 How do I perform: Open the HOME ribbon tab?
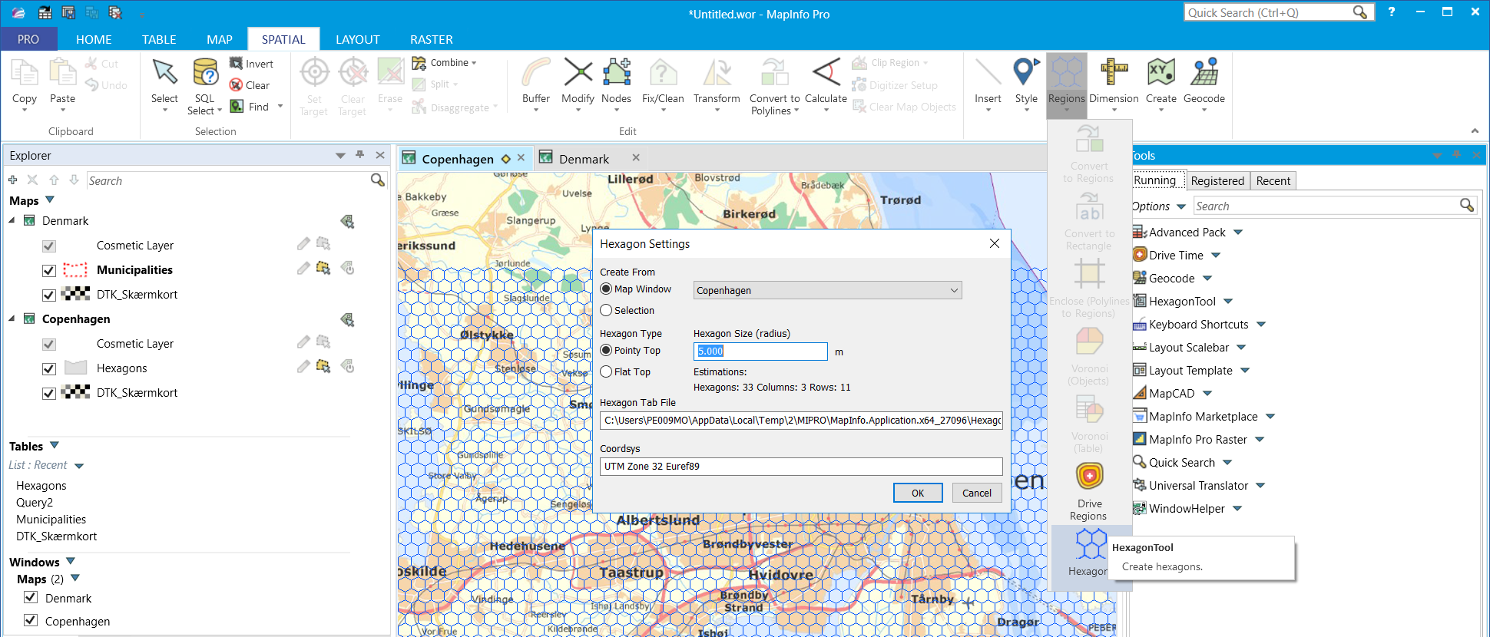(94, 39)
